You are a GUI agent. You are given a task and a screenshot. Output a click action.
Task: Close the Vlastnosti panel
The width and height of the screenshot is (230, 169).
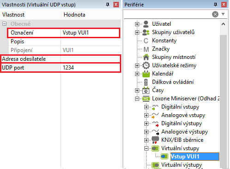pos(116,5)
